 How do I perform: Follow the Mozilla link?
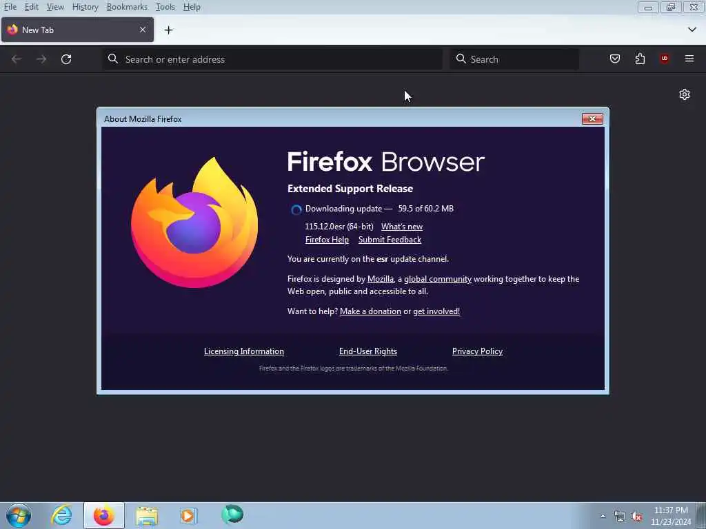[381, 279]
